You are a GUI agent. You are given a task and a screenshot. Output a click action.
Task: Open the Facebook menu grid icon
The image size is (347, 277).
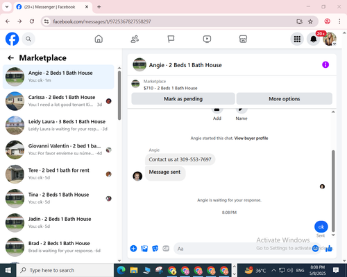click(x=297, y=39)
